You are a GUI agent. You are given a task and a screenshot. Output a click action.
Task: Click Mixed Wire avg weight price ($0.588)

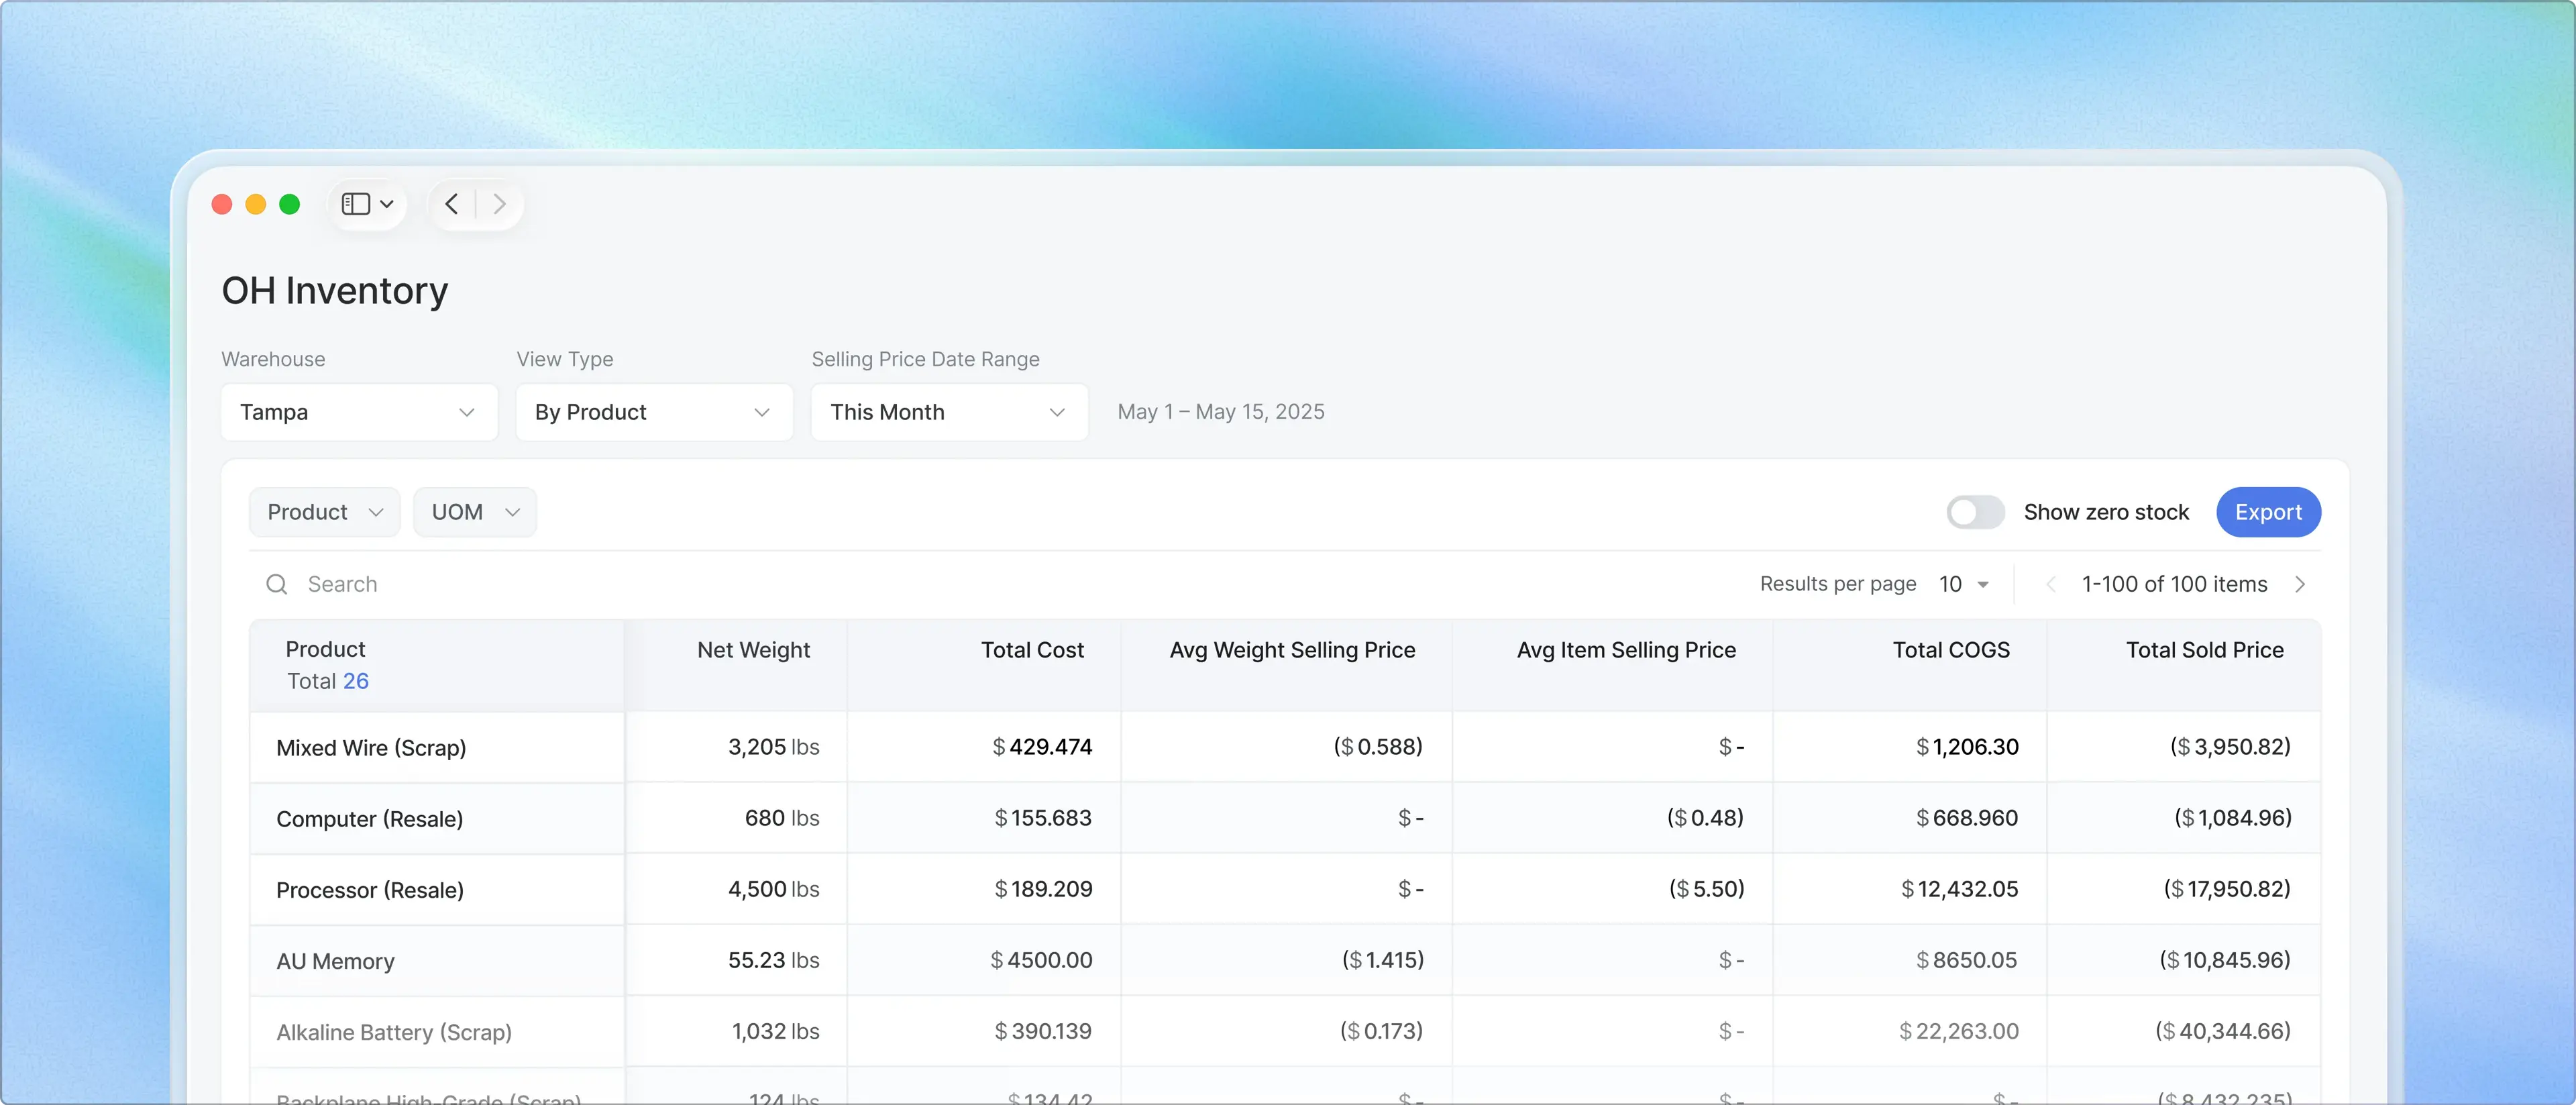pyautogui.click(x=1378, y=747)
